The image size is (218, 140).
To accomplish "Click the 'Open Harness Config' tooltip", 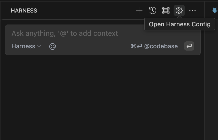I will tap(179, 24).
